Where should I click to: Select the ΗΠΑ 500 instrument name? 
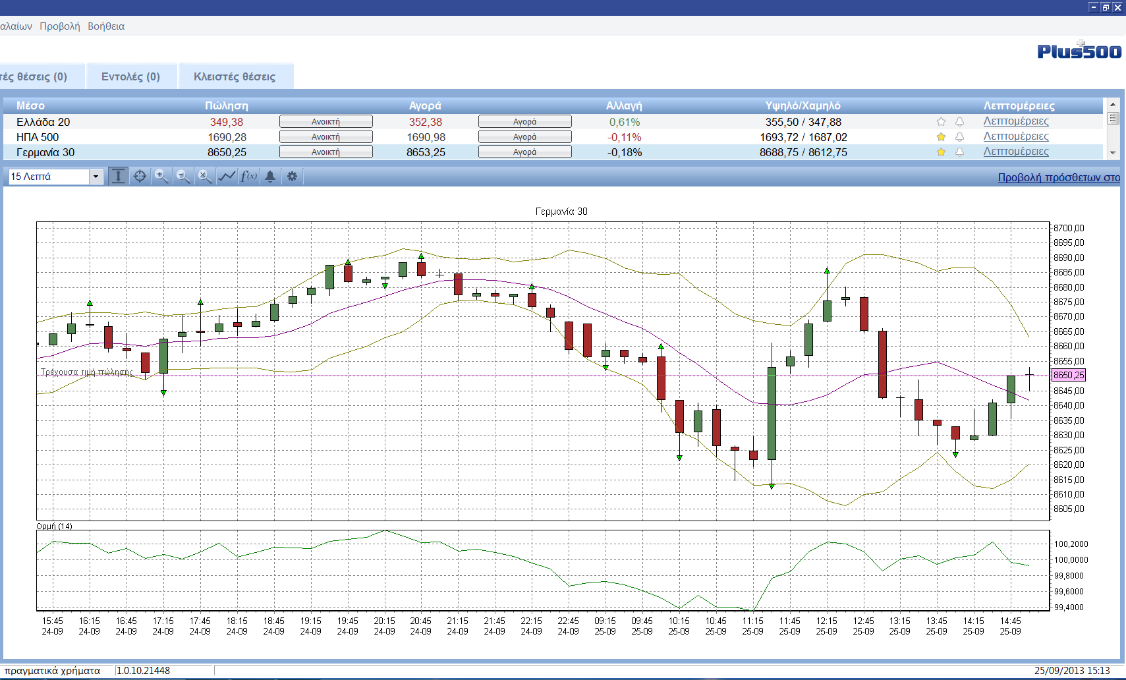[x=38, y=137]
